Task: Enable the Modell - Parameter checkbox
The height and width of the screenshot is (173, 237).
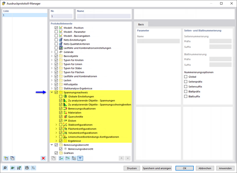Action: [56, 32]
